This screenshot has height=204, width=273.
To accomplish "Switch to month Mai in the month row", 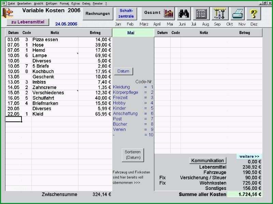I will point(170,24).
